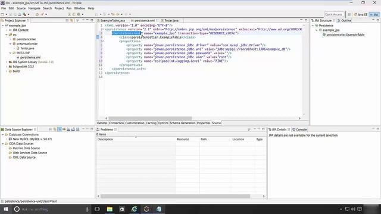The image size is (381, 214).
Task: Collapse the ODA Data Sources node
Action: pyautogui.click(x=2, y=144)
